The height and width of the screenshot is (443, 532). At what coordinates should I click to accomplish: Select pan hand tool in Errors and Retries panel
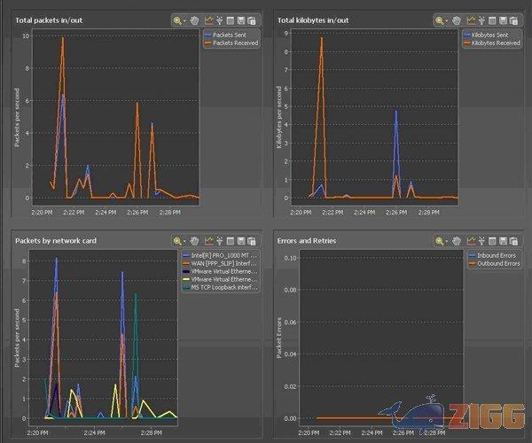(x=458, y=240)
